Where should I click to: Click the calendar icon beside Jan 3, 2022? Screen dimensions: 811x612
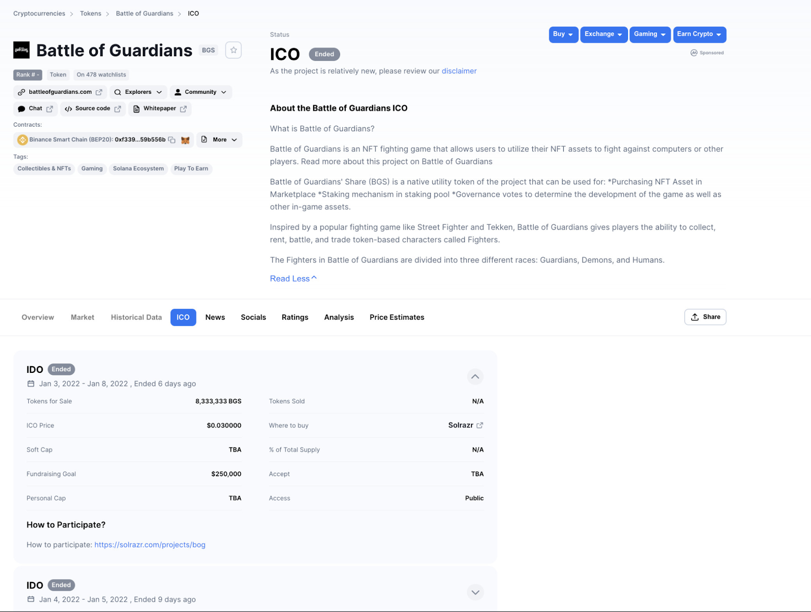tap(31, 384)
